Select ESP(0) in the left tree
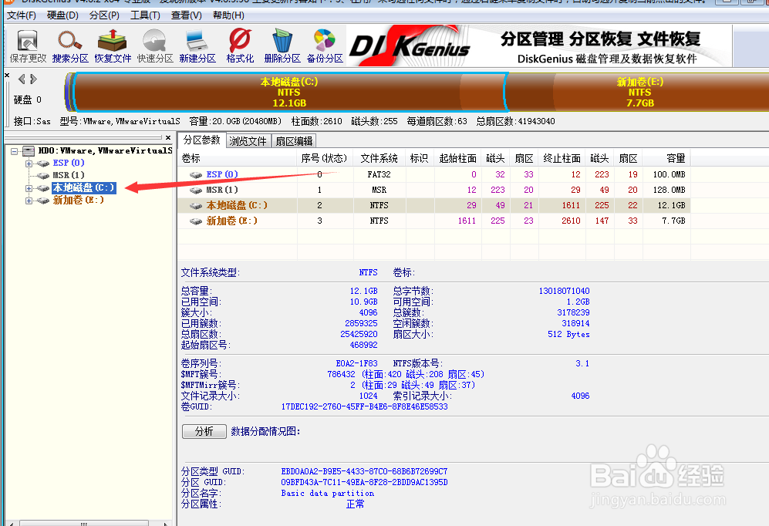This screenshot has width=769, height=526. click(x=69, y=163)
